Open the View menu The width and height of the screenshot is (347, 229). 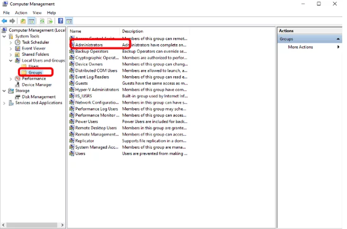tap(37, 13)
